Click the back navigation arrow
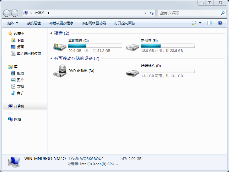 click(x=7, y=13)
